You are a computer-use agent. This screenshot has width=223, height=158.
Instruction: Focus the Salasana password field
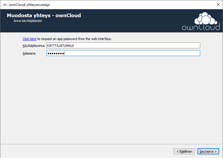click(x=123, y=53)
